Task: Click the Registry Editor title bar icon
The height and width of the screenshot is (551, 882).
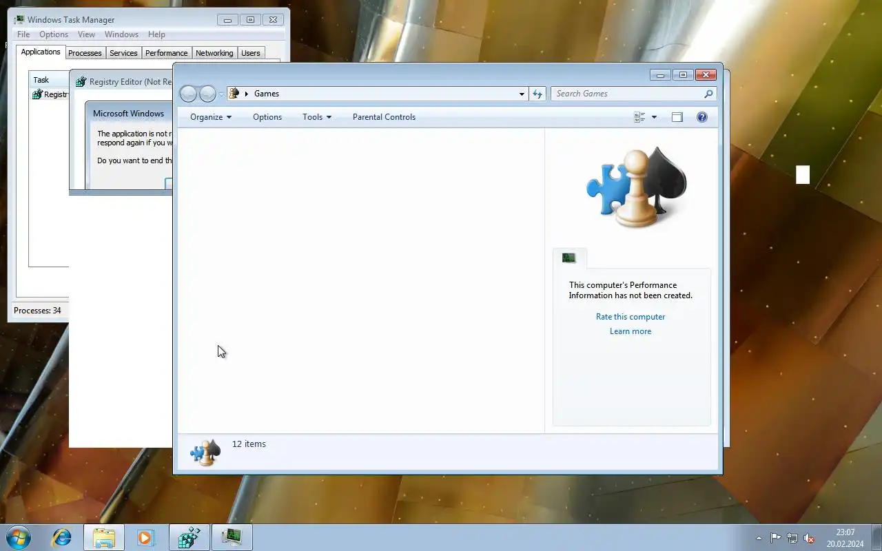Action: pos(81,81)
